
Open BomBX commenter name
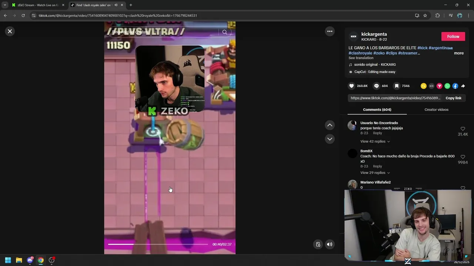[366, 151]
